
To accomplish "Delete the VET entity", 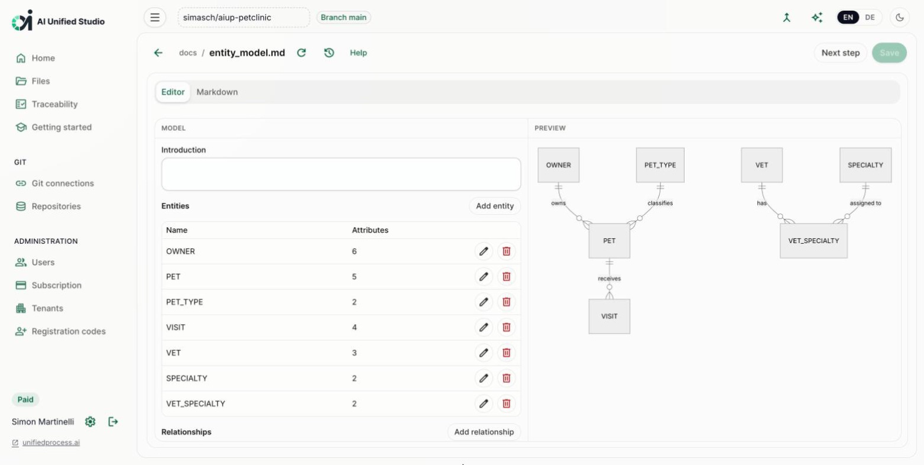I will click(x=506, y=353).
